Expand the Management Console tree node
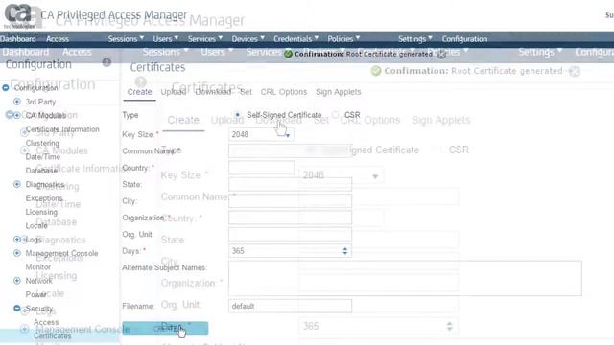The image size is (614, 345). (17, 253)
